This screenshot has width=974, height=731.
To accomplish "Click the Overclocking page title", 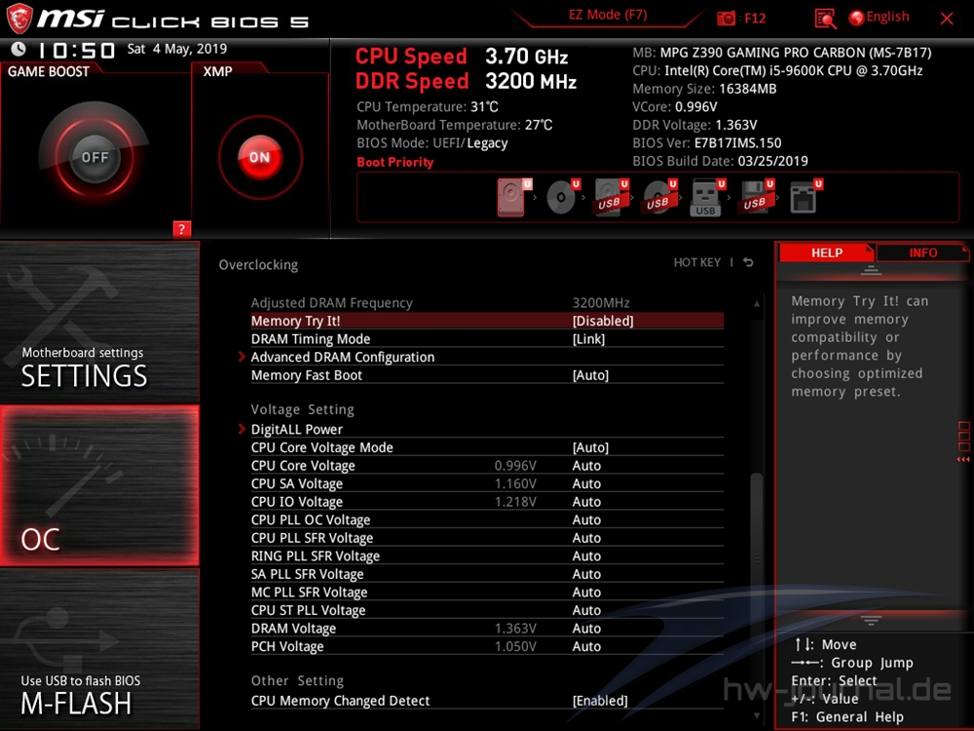I will (x=258, y=265).
